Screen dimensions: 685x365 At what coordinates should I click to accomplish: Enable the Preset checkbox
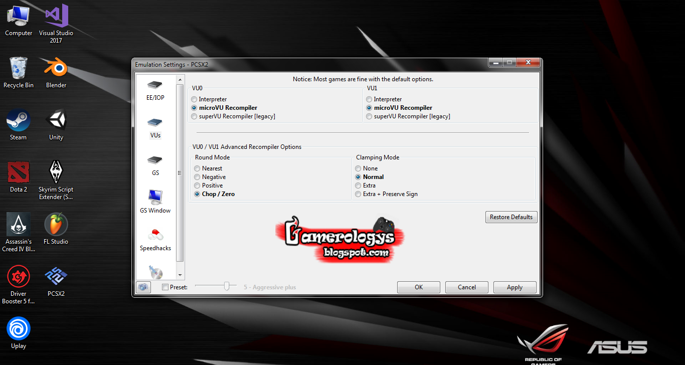click(165, 287)
